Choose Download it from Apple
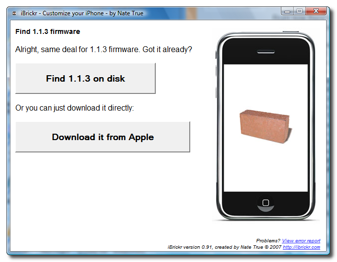The height and width of the screenshot is (262, 337). [x=103, y=137]
